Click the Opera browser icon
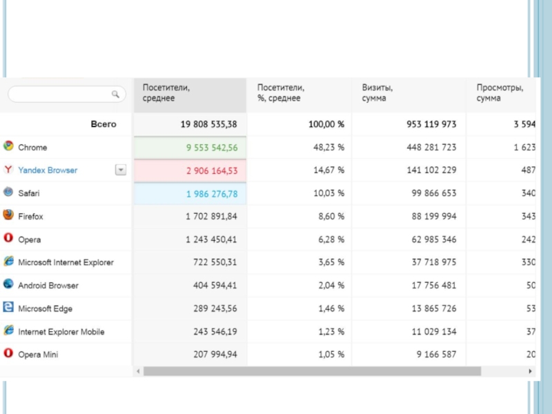Screen dimensions: 552x414 [8, 238]
